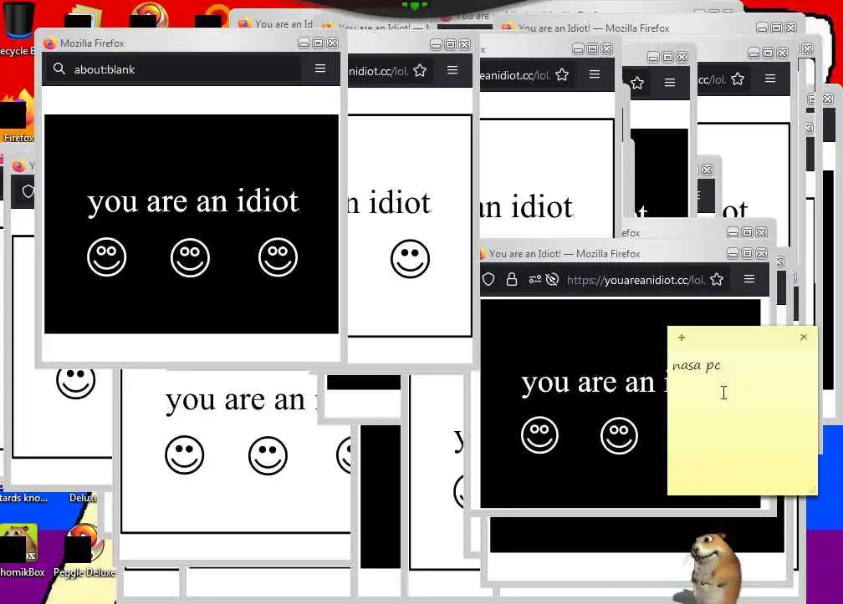Bookmark with star after https://youareanidiot.cc/lol.
This screenshot has width=843, height=604.
(717, 279)
